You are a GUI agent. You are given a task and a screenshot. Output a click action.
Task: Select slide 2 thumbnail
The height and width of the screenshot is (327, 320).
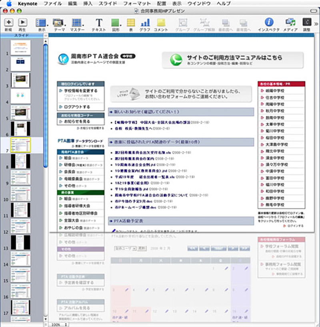pos(20,64)
